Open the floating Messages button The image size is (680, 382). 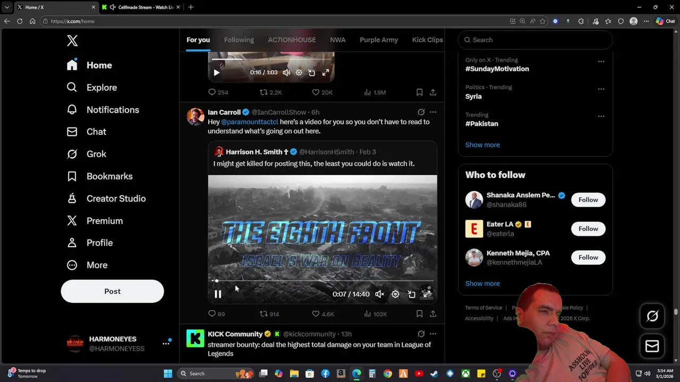tap(652, 346)
